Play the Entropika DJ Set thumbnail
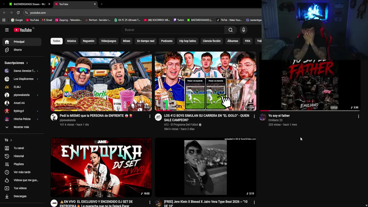Viewport: 368px width, 207px height. point(101,168)
